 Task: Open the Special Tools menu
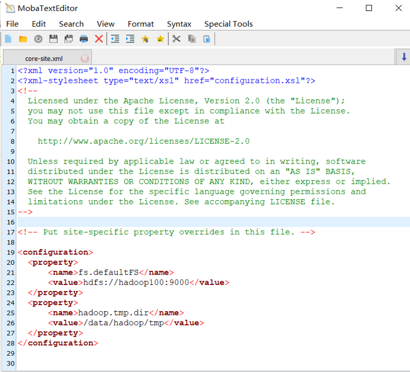(229, 24)
